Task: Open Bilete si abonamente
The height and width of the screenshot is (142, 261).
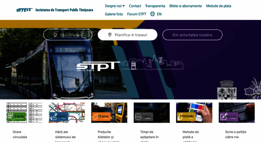Action: (186, 6)
